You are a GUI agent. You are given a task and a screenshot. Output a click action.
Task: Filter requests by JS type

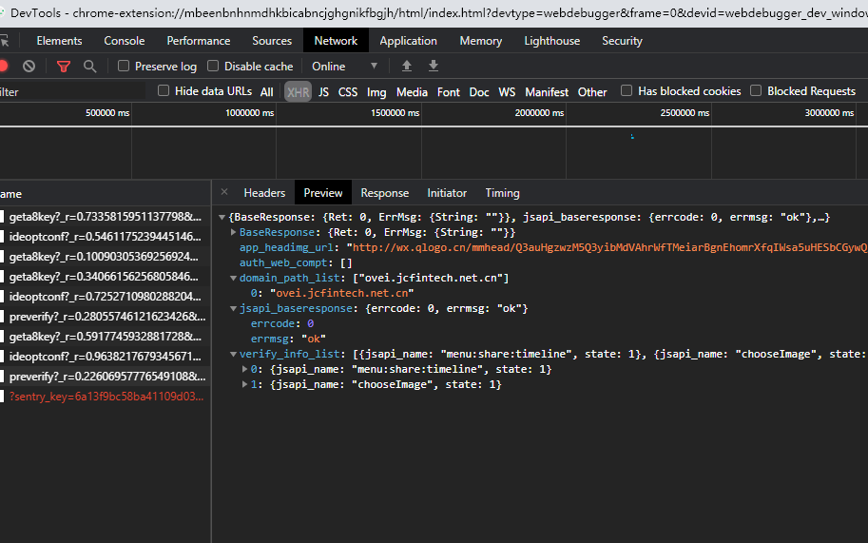323,92
